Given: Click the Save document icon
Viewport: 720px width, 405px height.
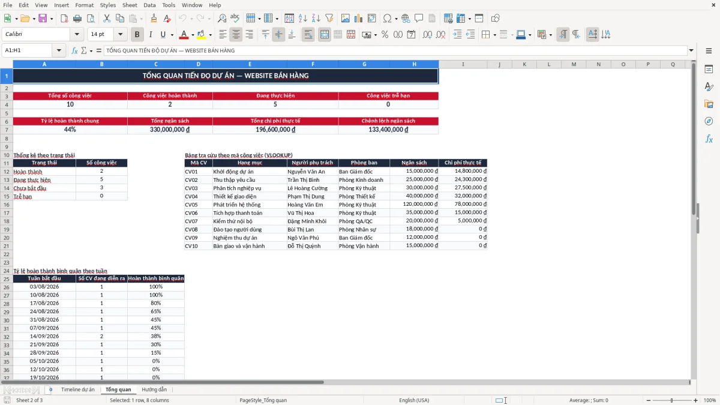Looking at the screenshot, I should pyautogui.click(x=43, y=19).
